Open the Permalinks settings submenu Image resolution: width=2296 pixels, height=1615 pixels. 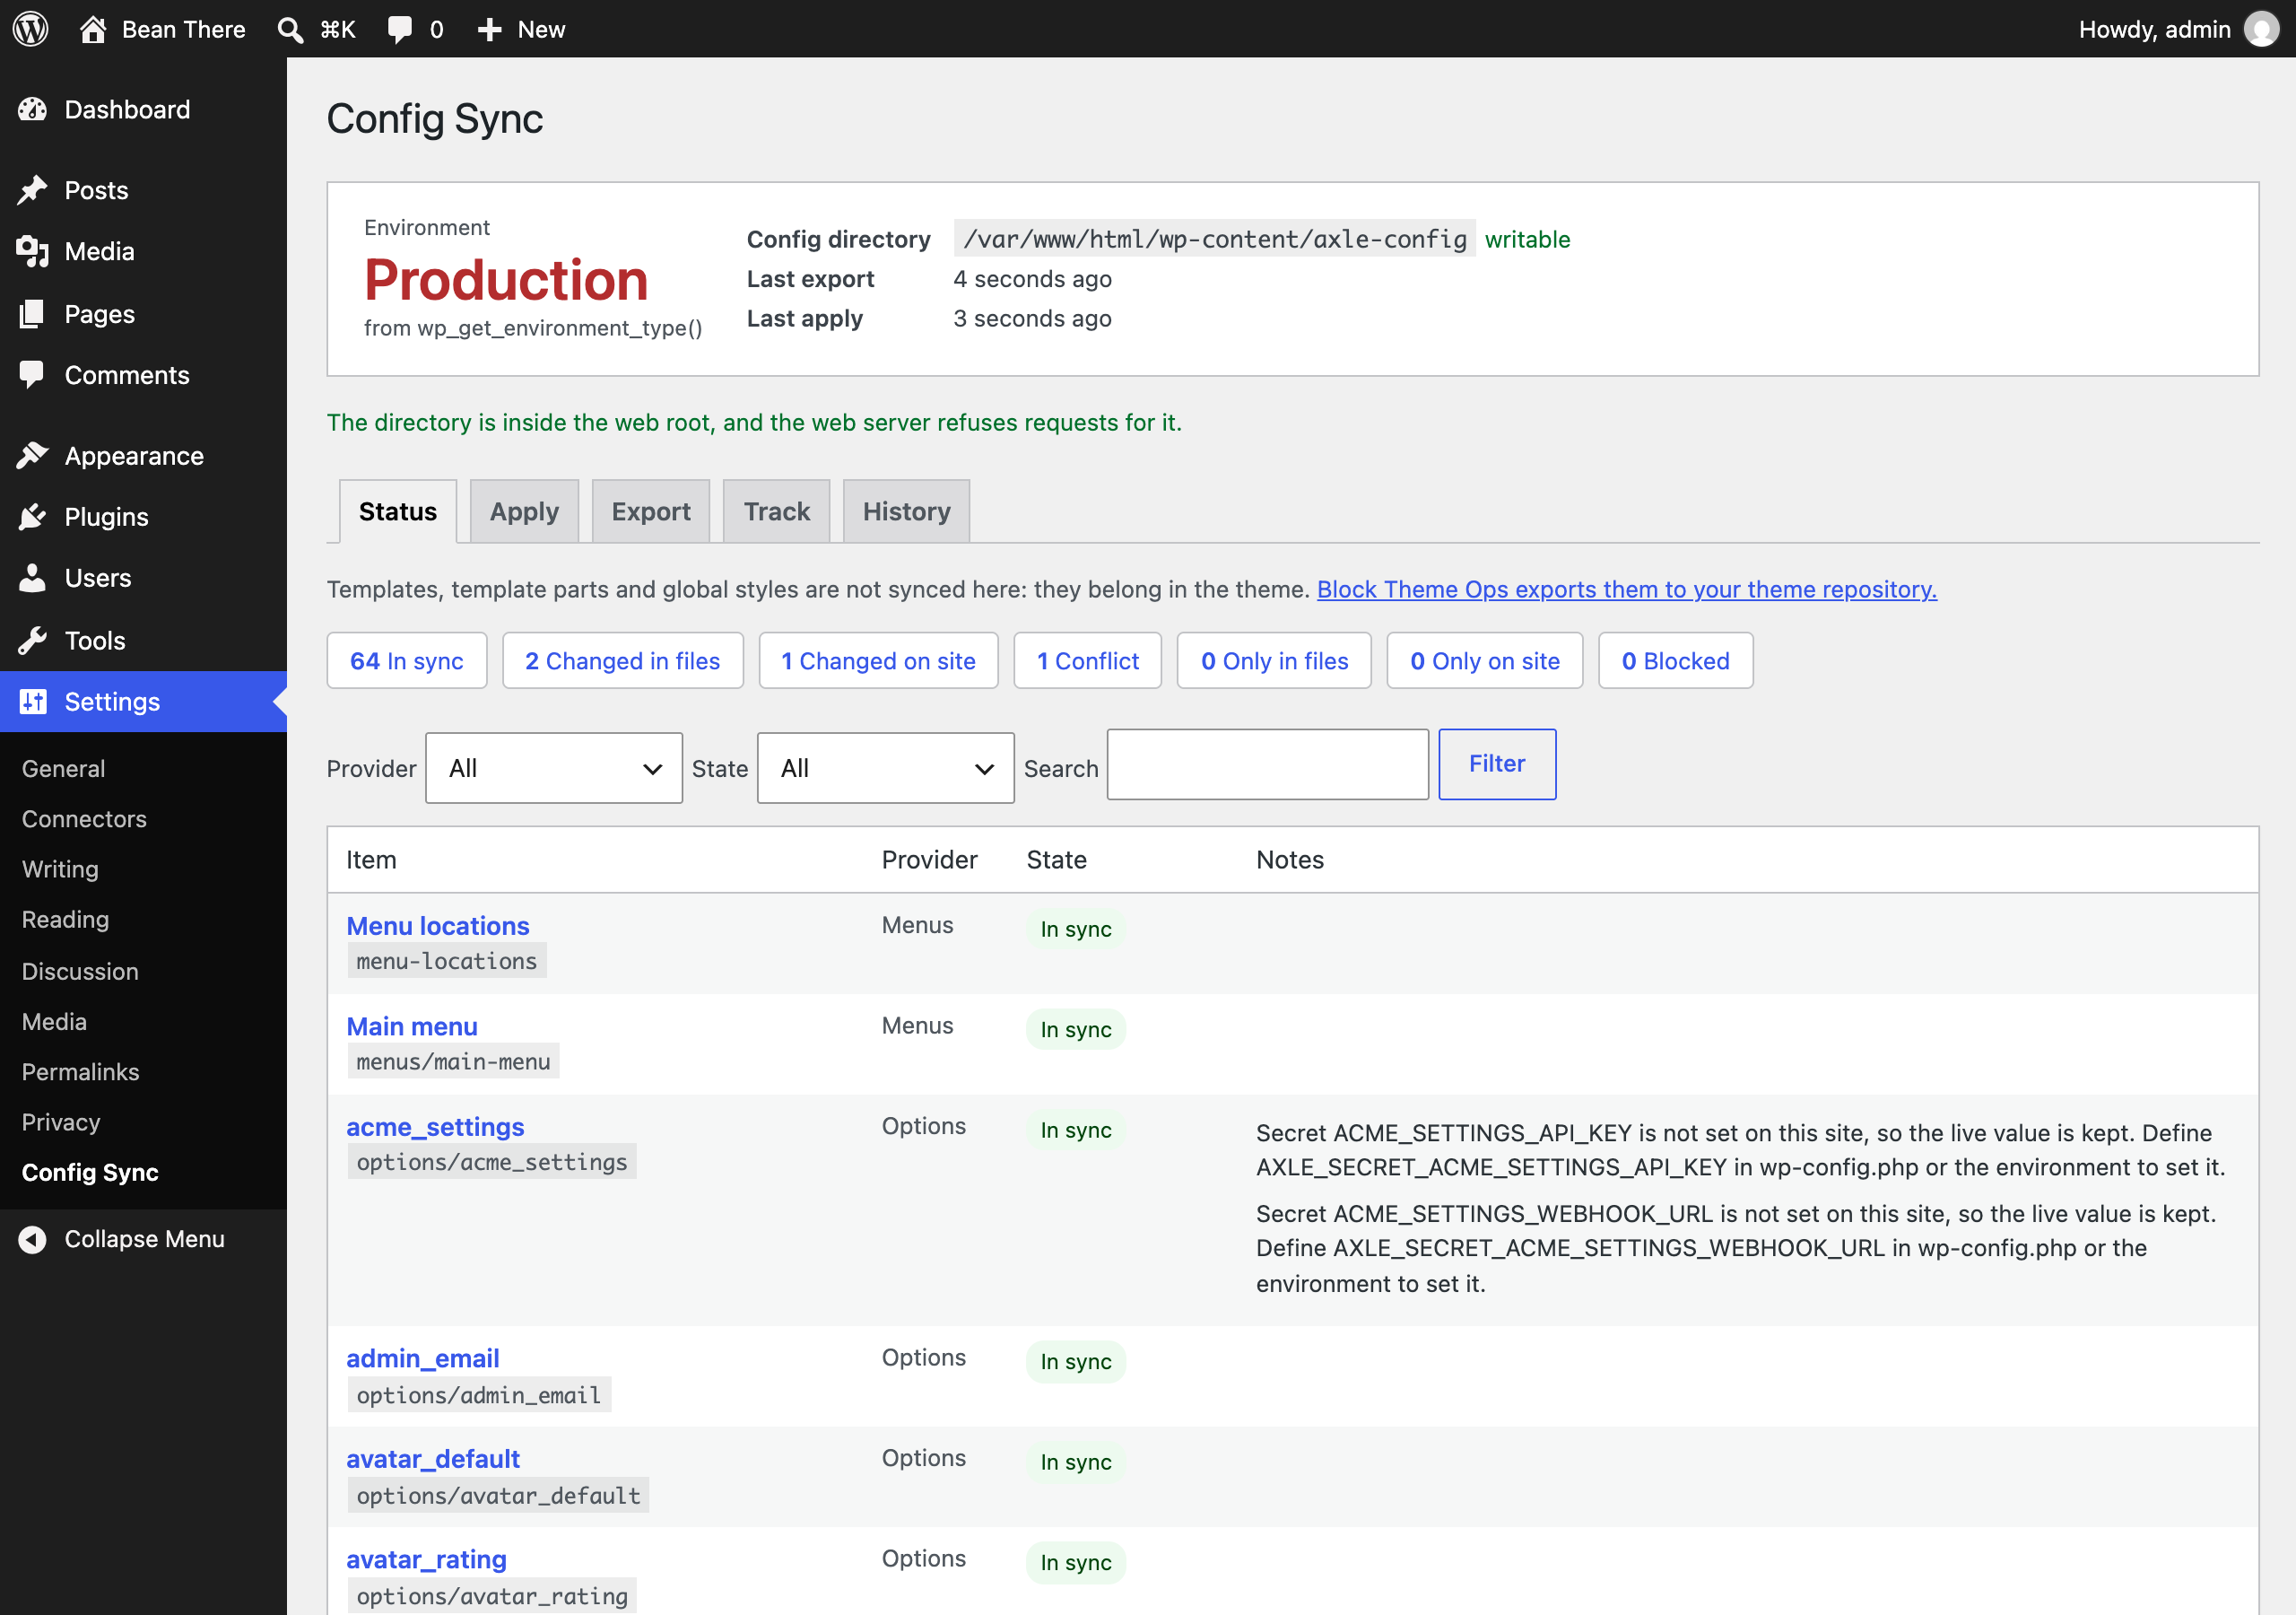(x=80, y=1071)
